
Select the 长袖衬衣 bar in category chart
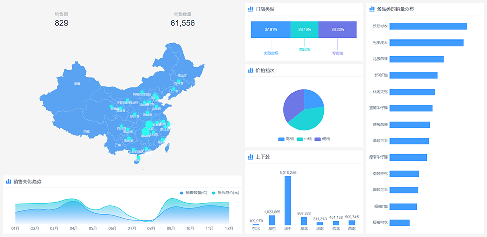pos(428,26)
